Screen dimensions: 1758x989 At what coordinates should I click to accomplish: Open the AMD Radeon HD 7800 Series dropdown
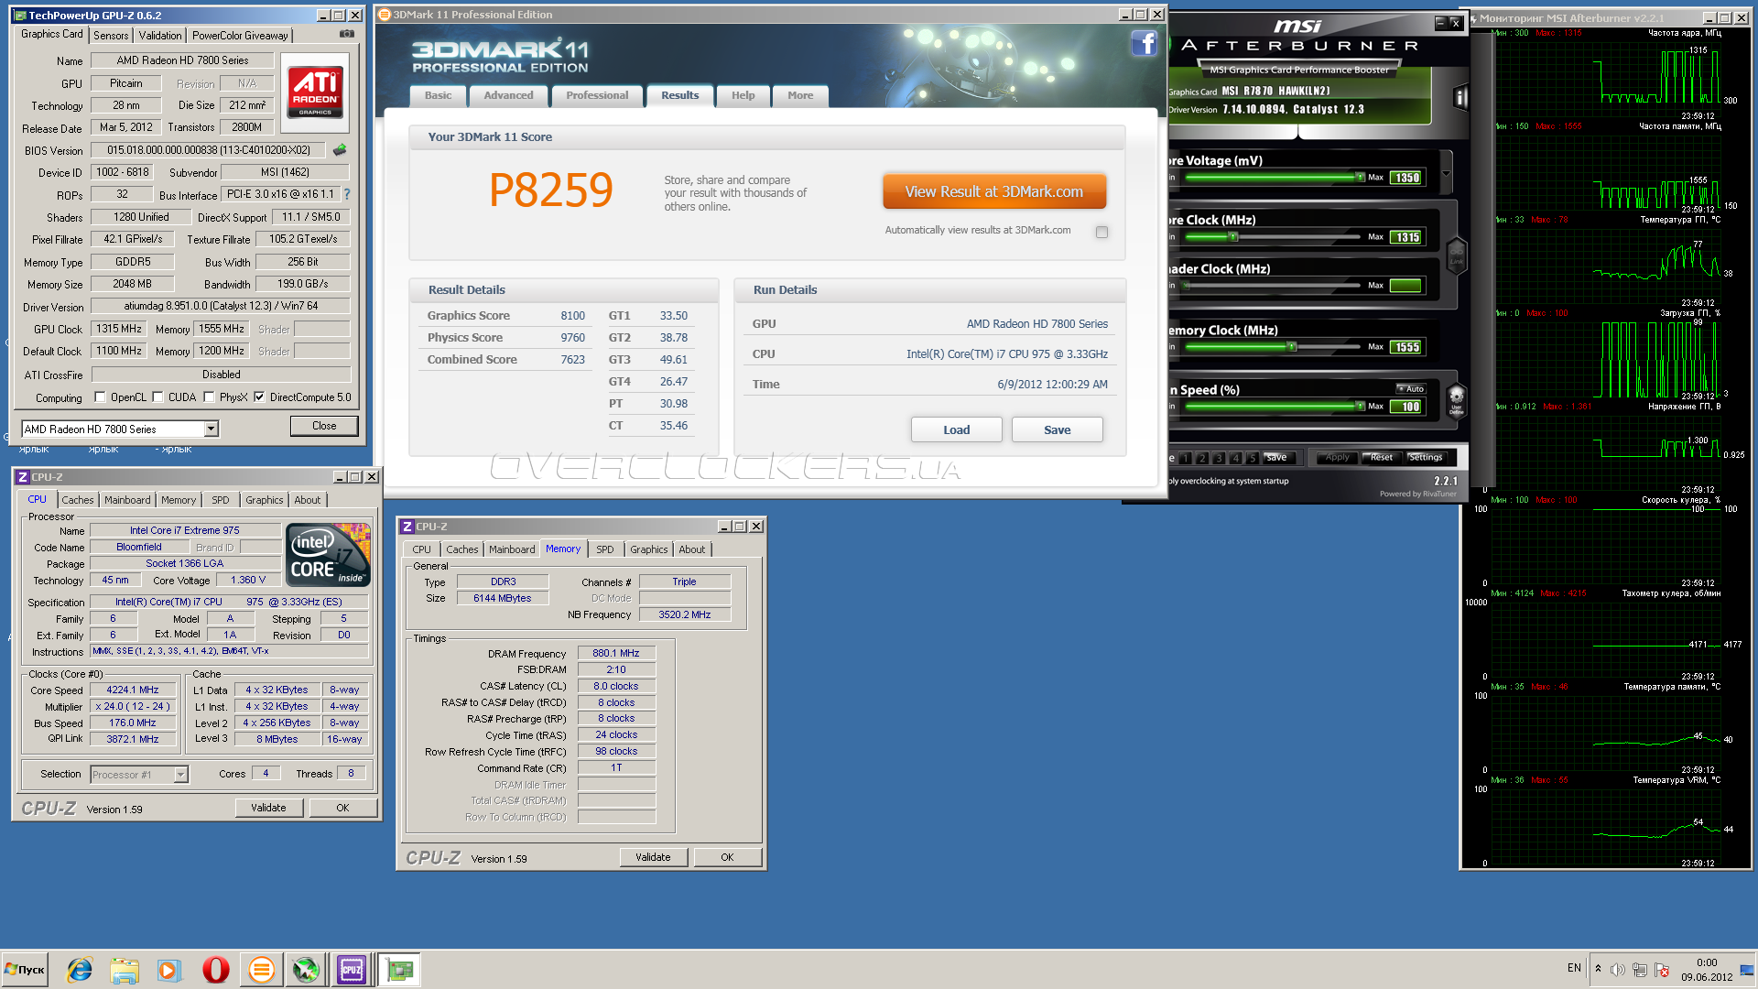point(211,429)
